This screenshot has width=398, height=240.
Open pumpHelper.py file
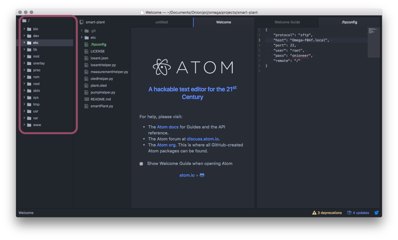point(103,92)
